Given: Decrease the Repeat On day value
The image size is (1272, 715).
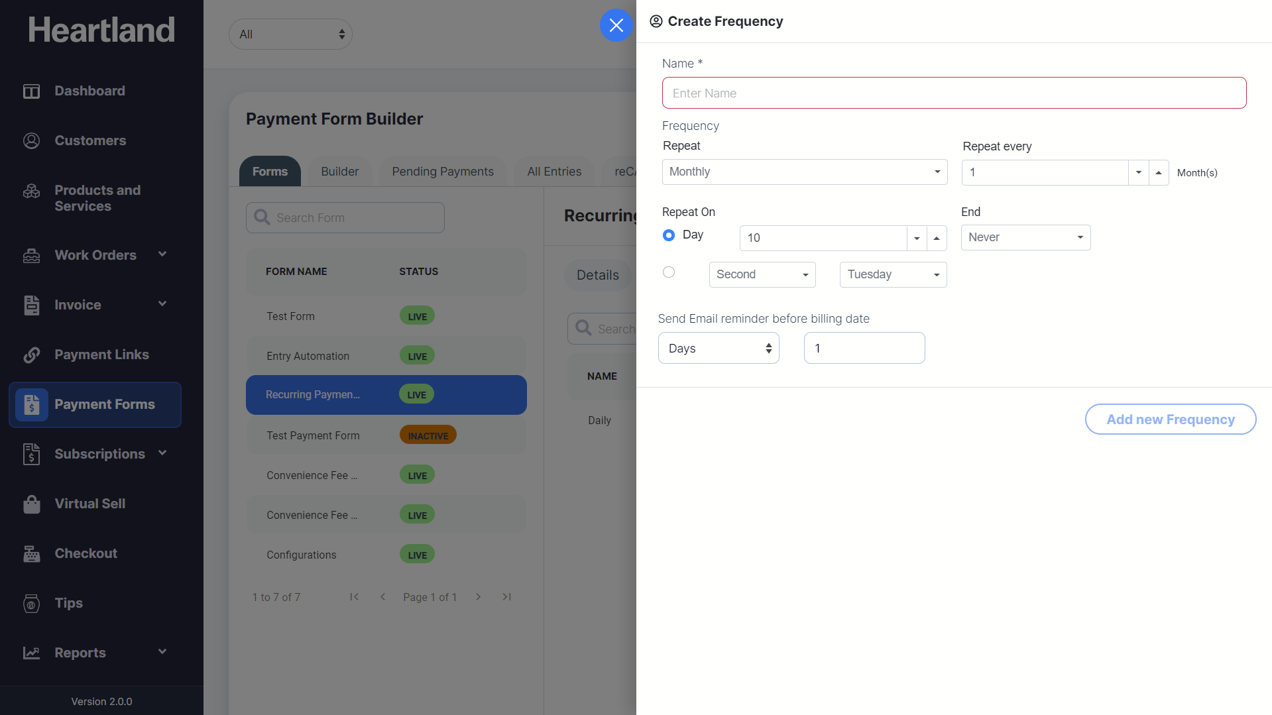Looking at the screenshot, I should [x=917, y=239].
